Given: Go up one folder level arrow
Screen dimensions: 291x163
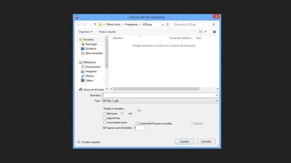Looking at the screenshot, I should point(95,24).
